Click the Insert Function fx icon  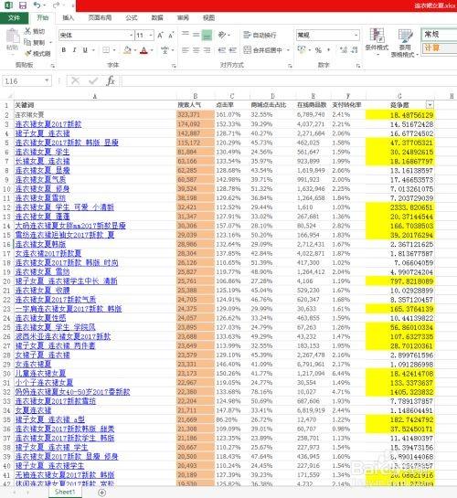[111, 81]
